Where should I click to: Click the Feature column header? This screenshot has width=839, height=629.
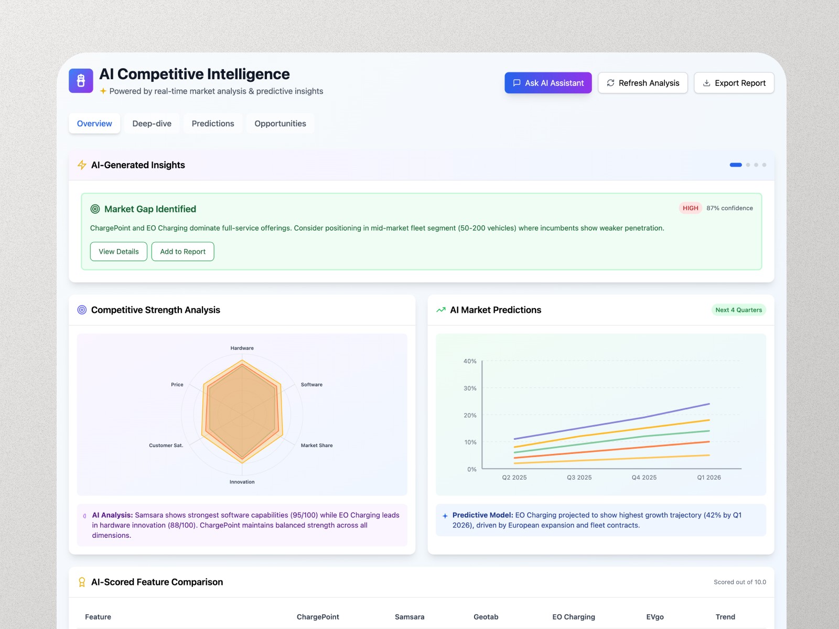click(98, 617)
